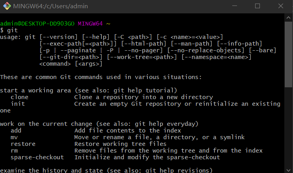Click the scrollbar down arrow

[x=288, y=170]
